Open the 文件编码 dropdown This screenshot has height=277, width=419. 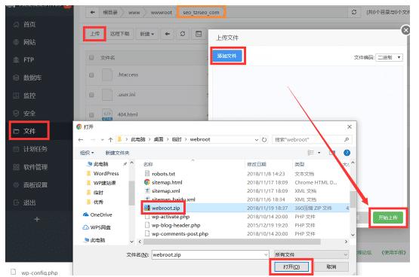pos(389,57)
